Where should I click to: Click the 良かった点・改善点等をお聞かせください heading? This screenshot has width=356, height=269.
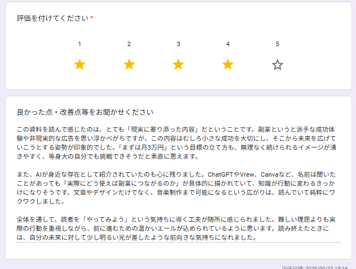85,112
